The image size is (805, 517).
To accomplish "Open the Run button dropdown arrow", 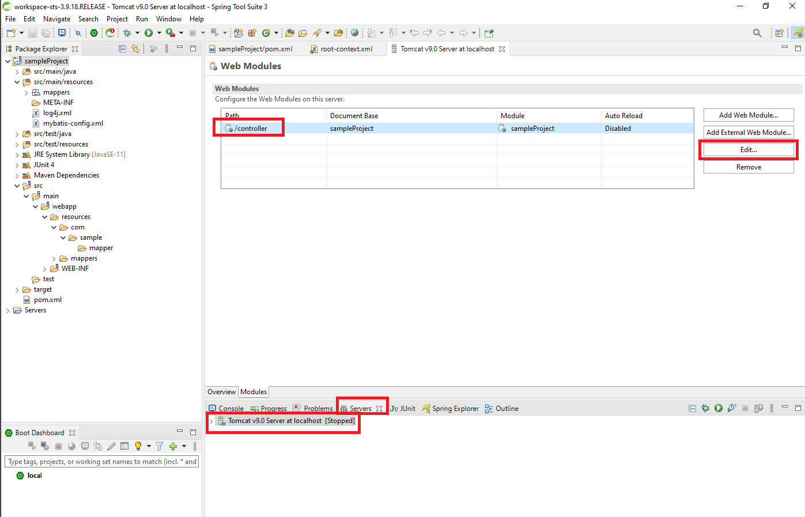I will tap(159, 33).
